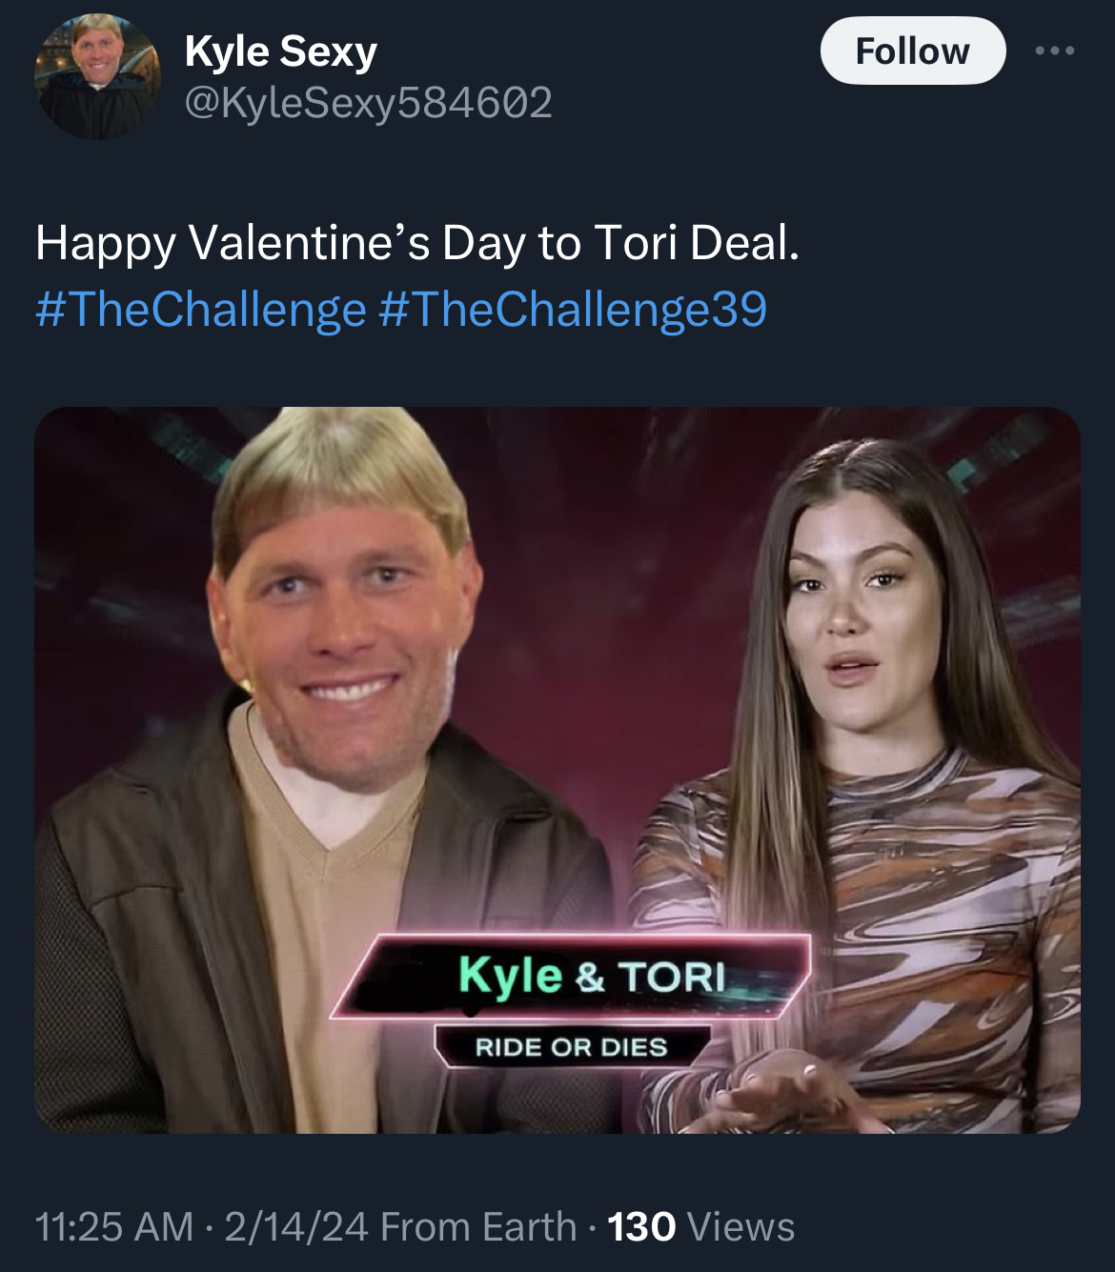
Task: Open the #TheChallenge39 hashtag
Action: pyautogui.click(x=573, y=309)
